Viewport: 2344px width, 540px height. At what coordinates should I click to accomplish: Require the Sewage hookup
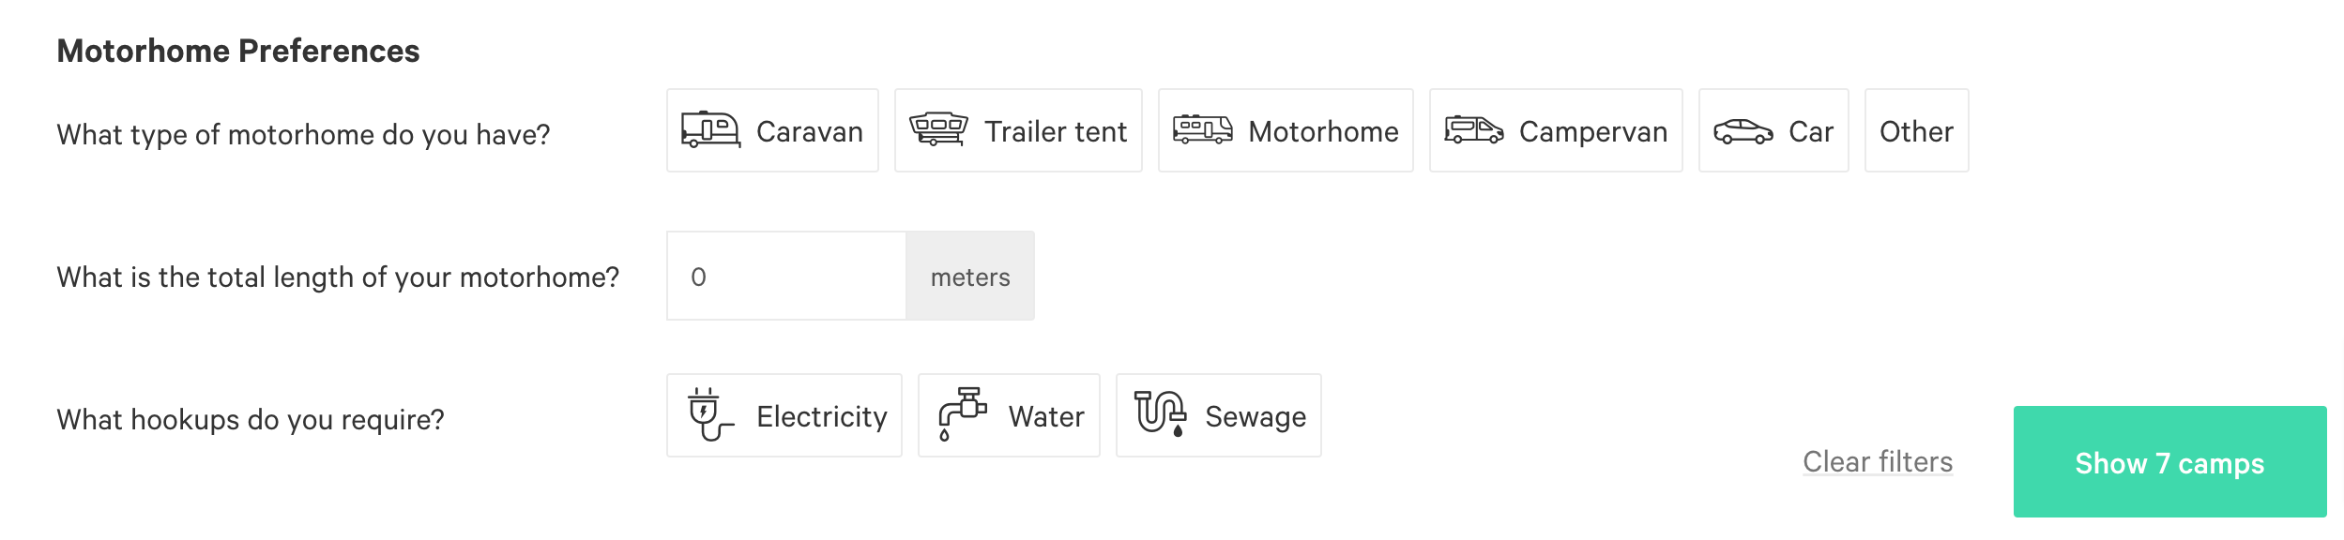point(1218,415)
